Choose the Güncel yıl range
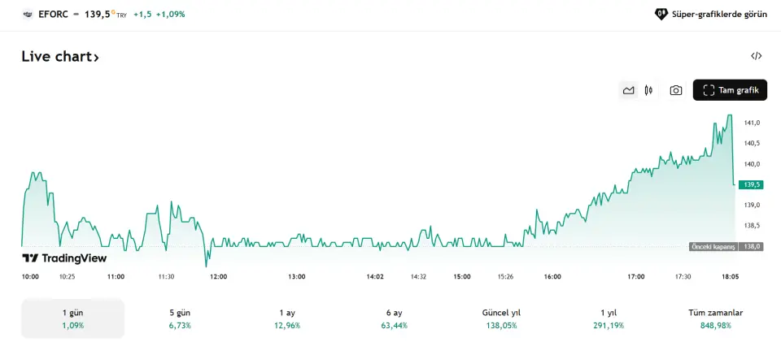Image resolution: width=781 pixels, height=342 pixels. pyautogui.click(x=500, y=318)
